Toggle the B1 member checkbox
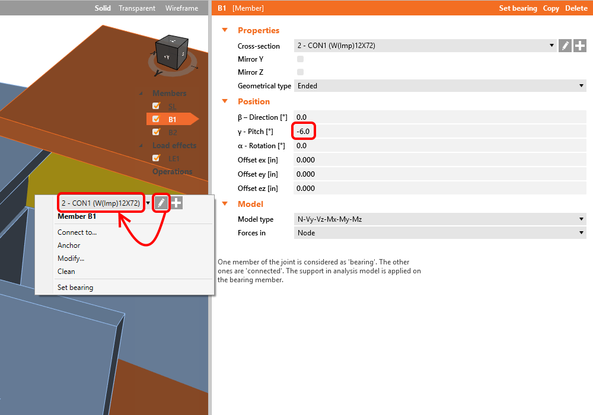 pos(156,119)
